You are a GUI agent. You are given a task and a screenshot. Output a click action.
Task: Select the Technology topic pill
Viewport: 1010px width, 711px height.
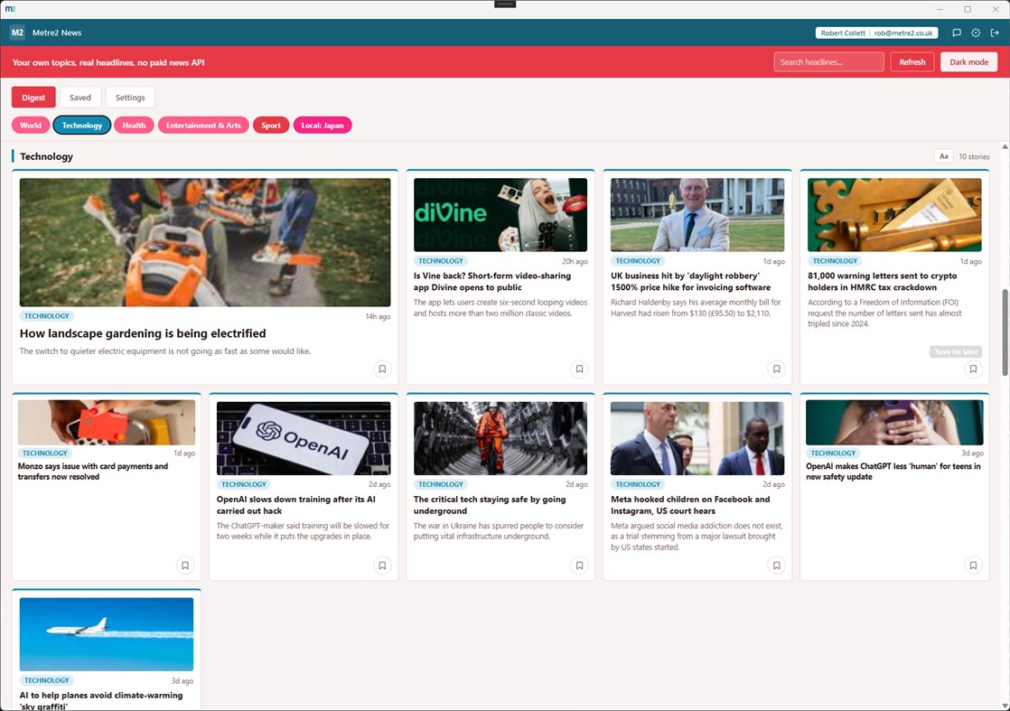[82, 125]
